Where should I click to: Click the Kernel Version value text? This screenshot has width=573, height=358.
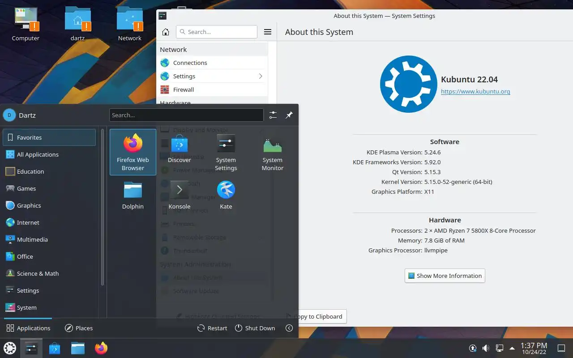[458, 182]
